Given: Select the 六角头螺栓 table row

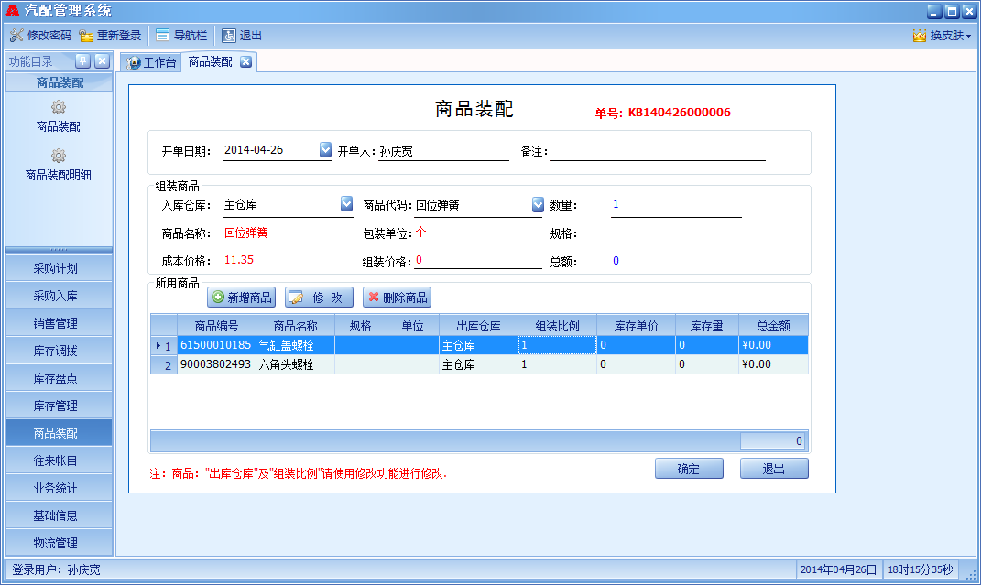Looking at the screenshot, I should pos(286,364).
